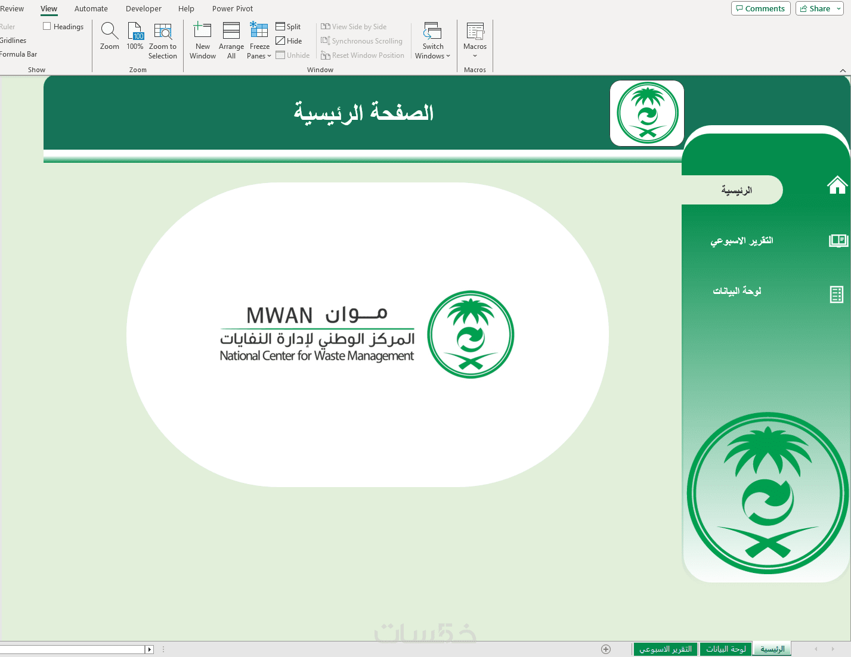
Task: Click the data sheet list icon
Action: coord(837,295)
